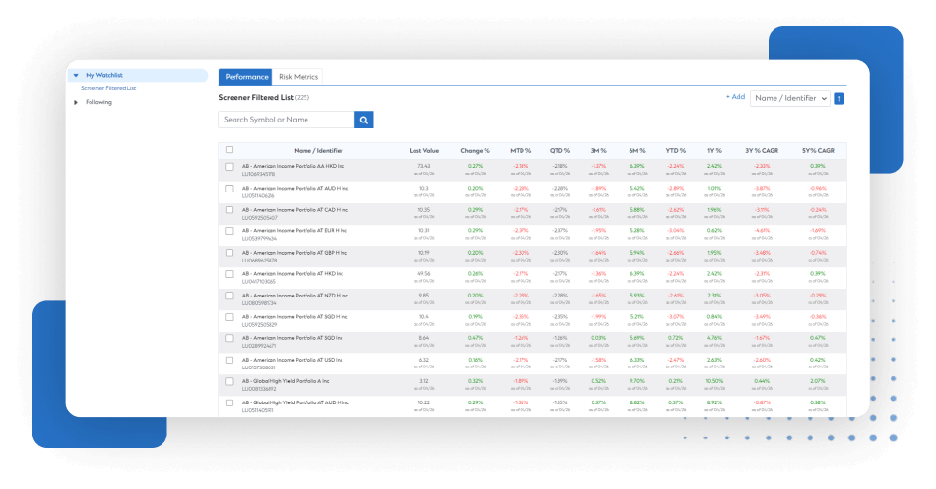The width and height of the screenshot is (936, 489).
Task: Click 1Y value 10.50% cell
Action: [x=714, y=382]
